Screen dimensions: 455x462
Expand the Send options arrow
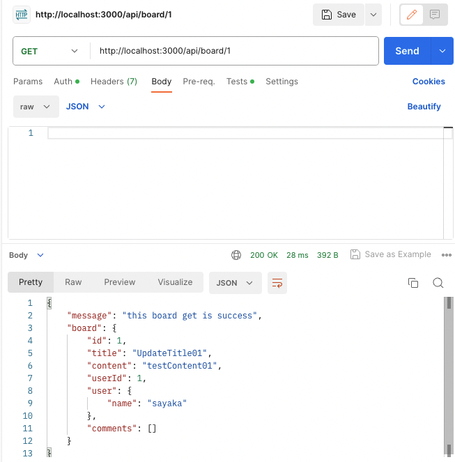coord(442,51)
